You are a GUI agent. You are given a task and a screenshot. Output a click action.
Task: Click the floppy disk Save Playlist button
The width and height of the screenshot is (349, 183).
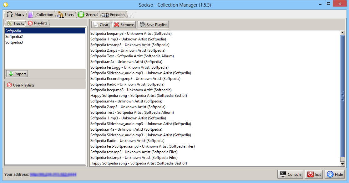[153, 24]
